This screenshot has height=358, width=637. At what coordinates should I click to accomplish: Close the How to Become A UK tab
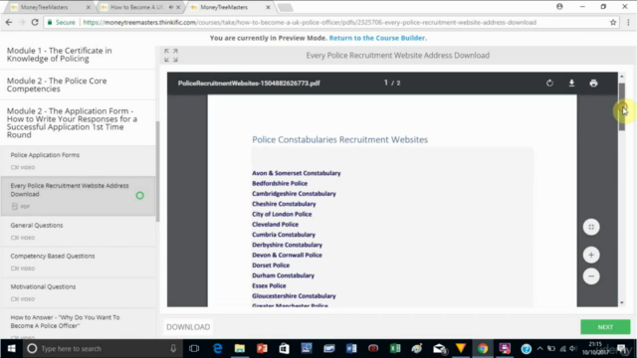178,7
